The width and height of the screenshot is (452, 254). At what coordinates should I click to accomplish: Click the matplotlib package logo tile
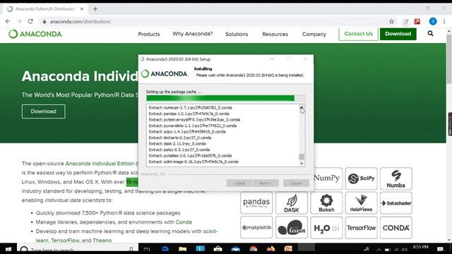(x=256, y=227)
